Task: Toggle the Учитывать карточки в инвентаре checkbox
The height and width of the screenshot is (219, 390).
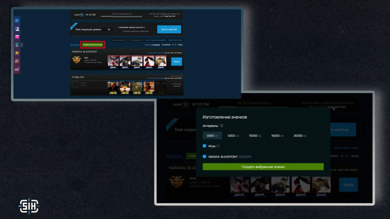Action: [x=120, y=31]
